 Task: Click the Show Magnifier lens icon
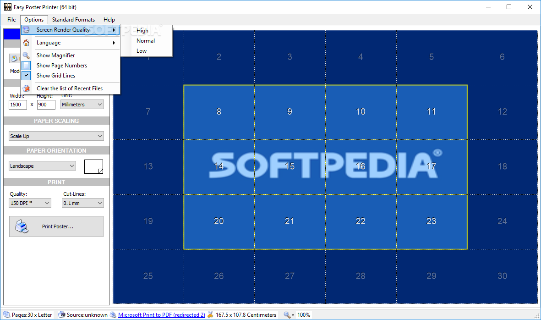26,55
